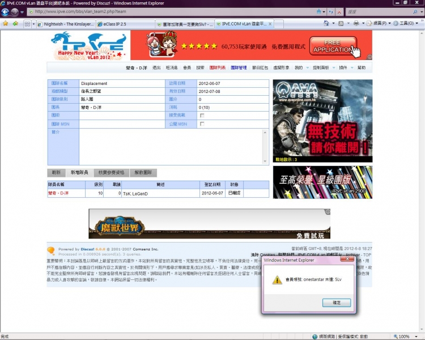
Task: Click the introduction scrollbar up arrow
Action: (265, 132)
